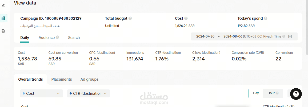This screenshot has width=308, height=107.
Task: Click the edit pencil icon in sidebar
Action: tap(3, 5)
